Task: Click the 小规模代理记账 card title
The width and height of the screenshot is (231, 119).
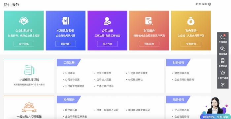Action: click(29, 80)
